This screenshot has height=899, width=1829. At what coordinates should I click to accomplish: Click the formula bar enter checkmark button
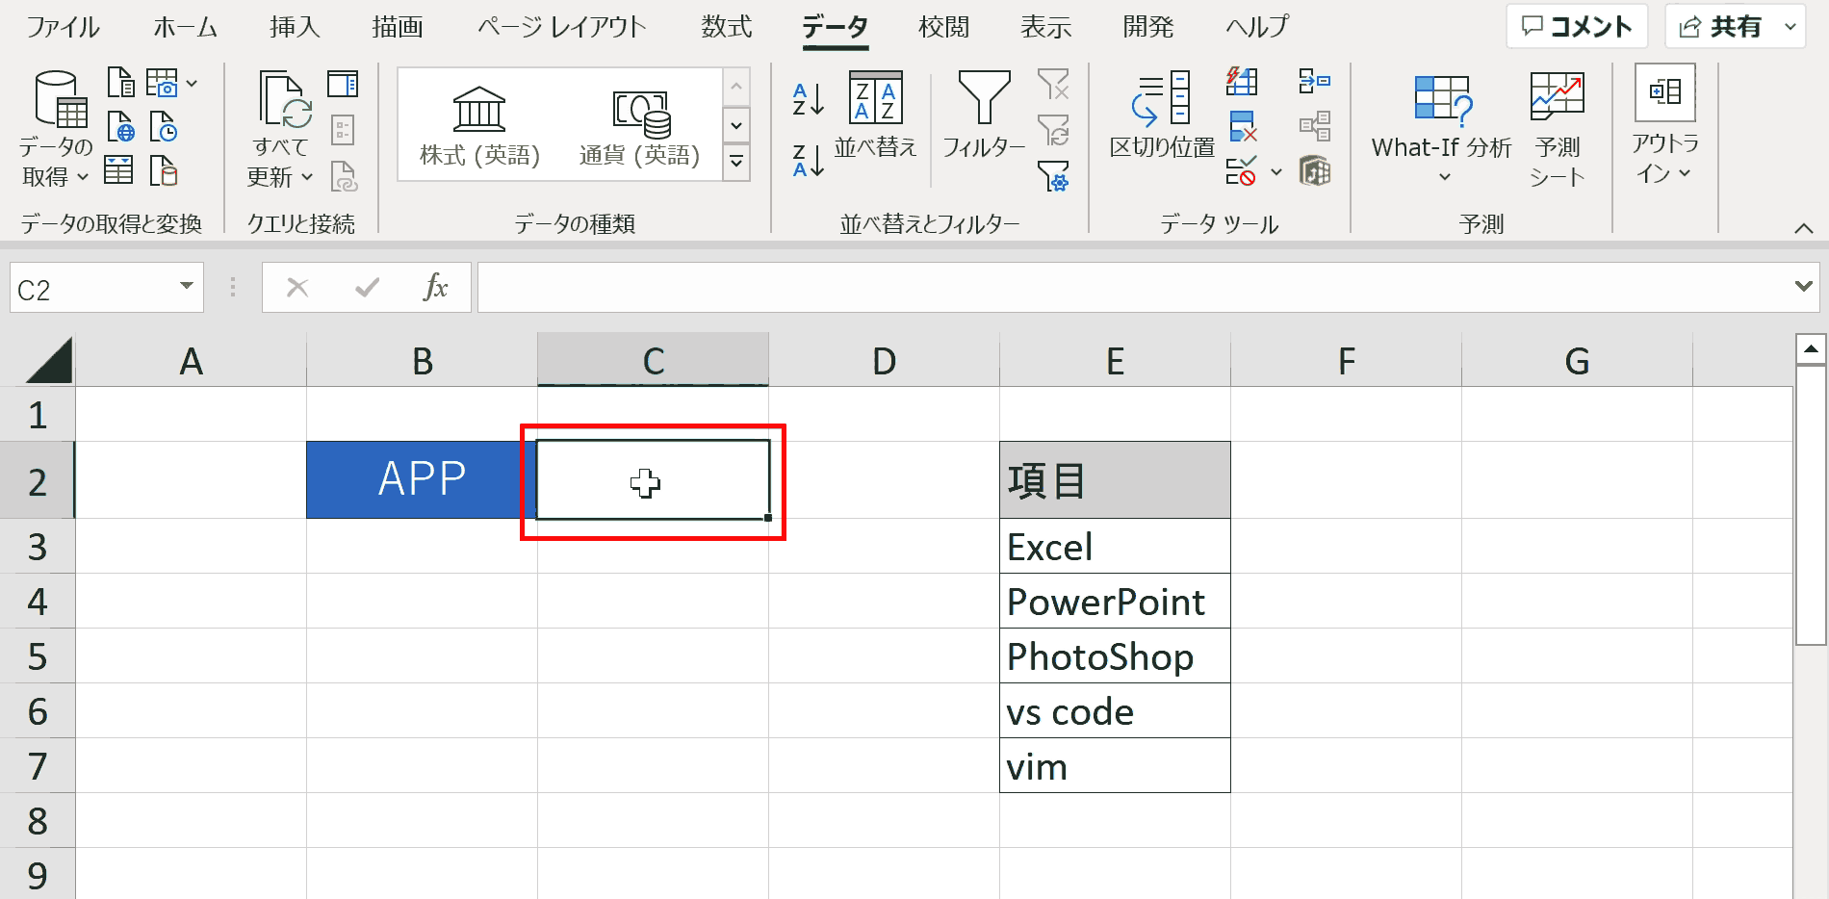[367, 287]
